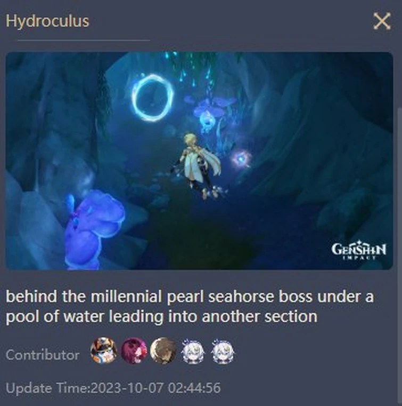Click the glowing blue ring in the screenshot

[152, 98]
